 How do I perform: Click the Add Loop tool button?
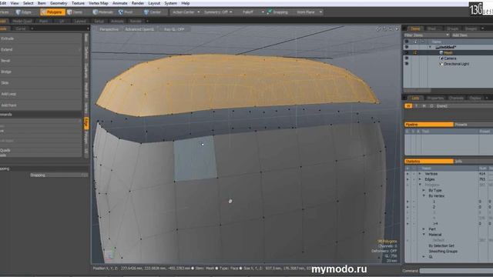tap(41, 94)
